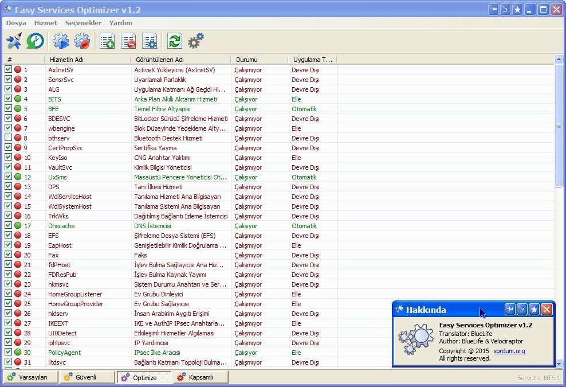Viewport: 566px width, 387px height.
Task: Click the arrow-down tray icon in main title bar
Action: click(506, 10)
